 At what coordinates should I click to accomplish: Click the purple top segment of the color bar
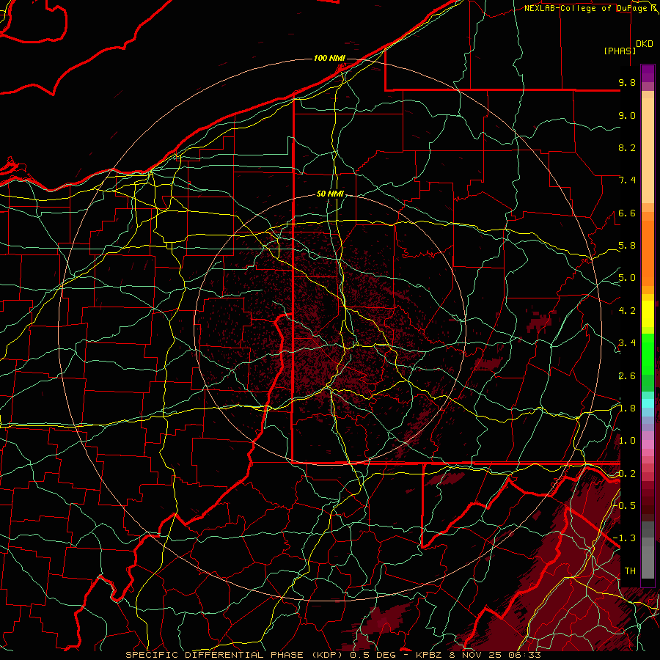(648, 73)
